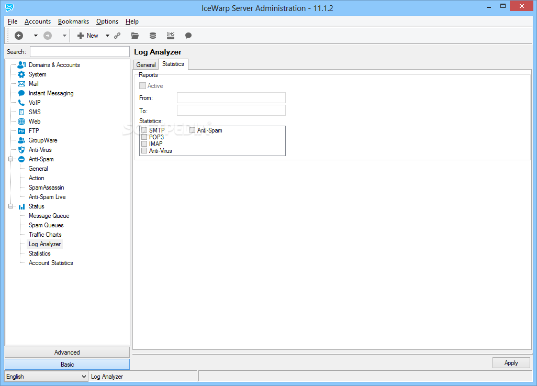The height and width of the screenshot is (386, 537).
Task: Open the Accounts menu
Action: pos(38,21)
